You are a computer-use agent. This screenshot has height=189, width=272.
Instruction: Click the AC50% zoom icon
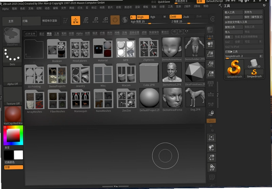pyautogui.click(x=211, y=74)
